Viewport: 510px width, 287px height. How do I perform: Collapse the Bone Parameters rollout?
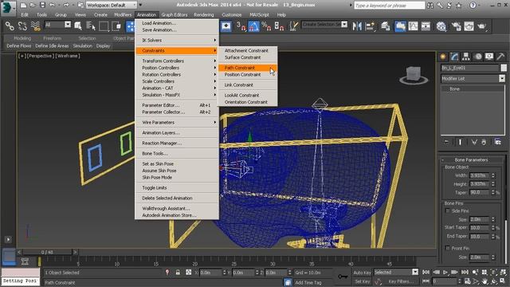(x=471, y=159)
